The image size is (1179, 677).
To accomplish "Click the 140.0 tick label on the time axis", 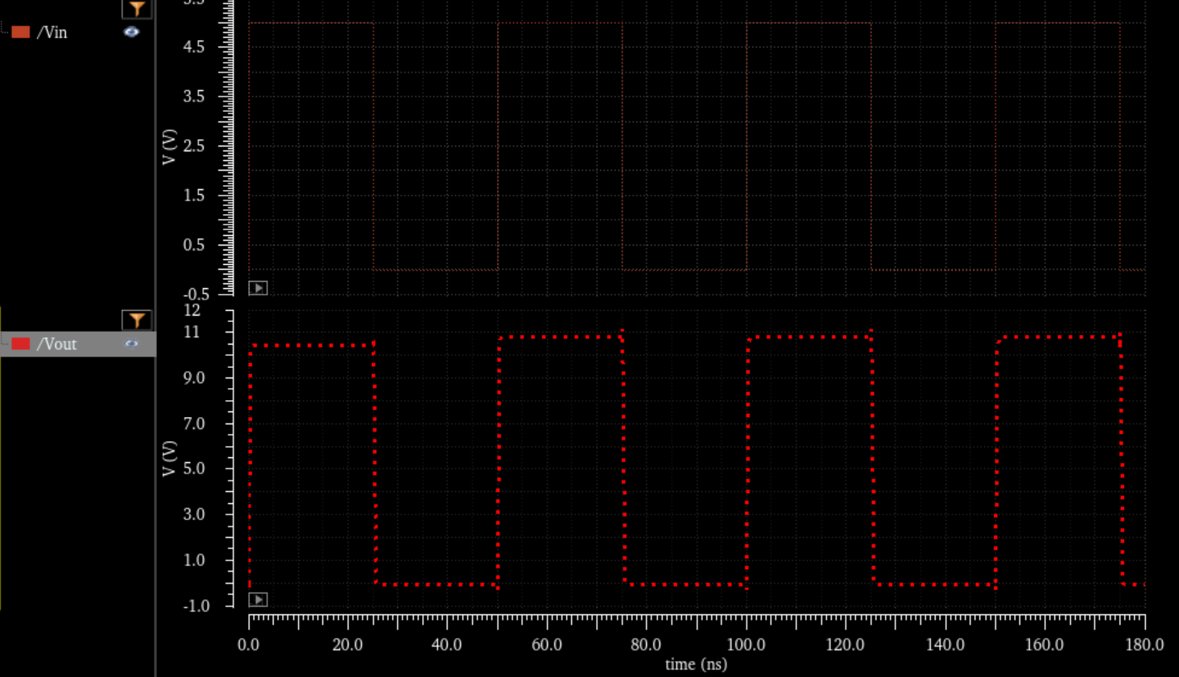I will coord(945,645).
